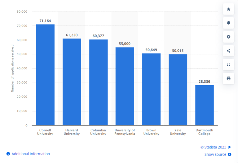This screenshot has height=163, width=238.
Task: Select the Dartmouth College bar
Action: [x=205, y=105]
